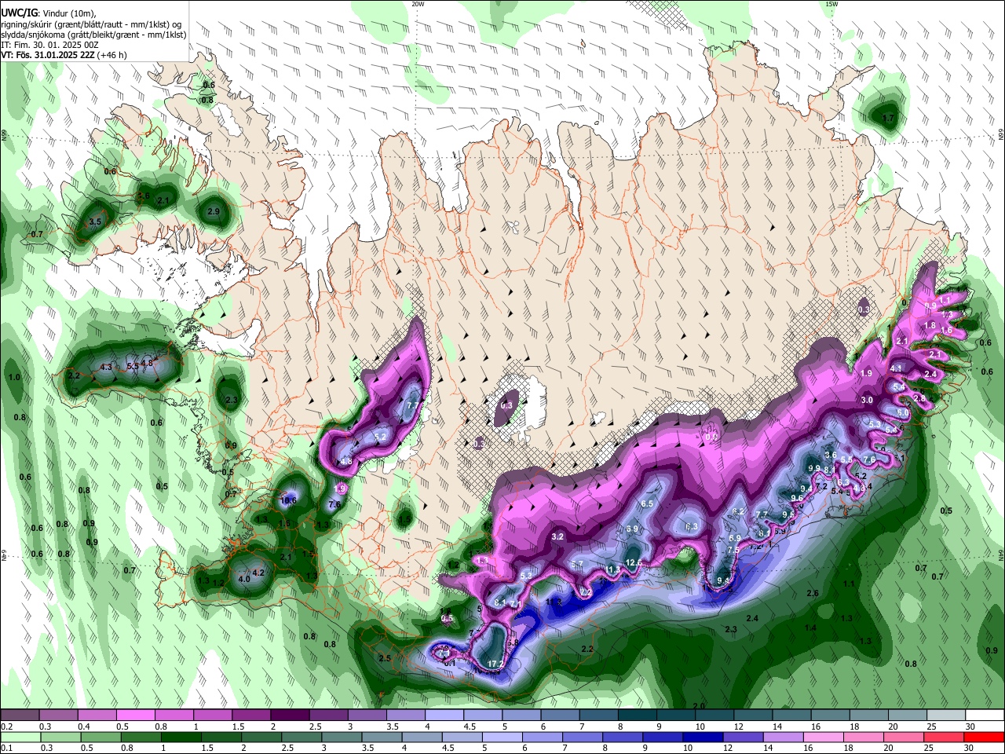Click the 10.6 precipitation value on map
The image size is (1005, 754).
(x=288, y=500)
